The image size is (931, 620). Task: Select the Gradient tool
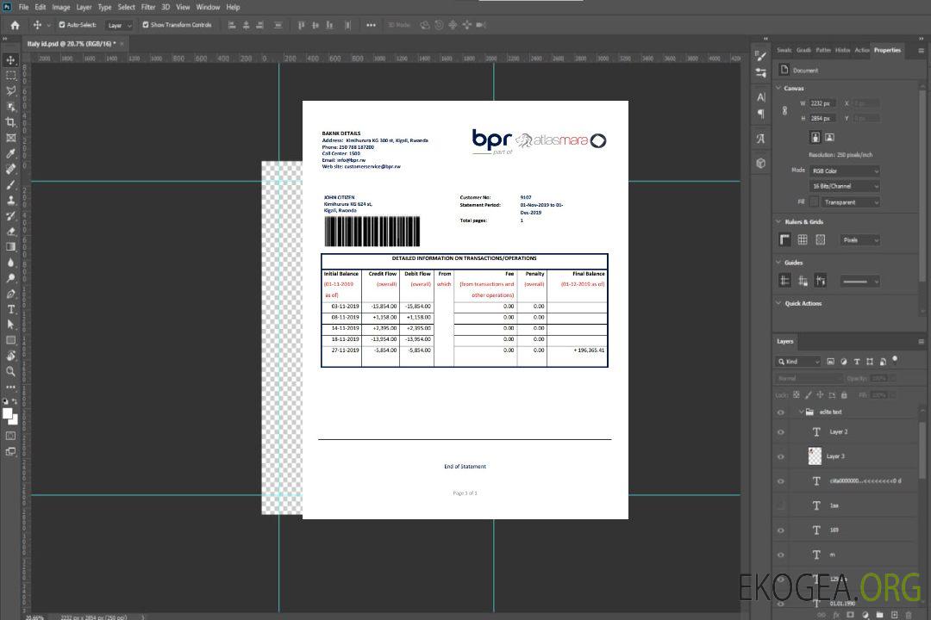pyautogui.click(x=10, y=247)
